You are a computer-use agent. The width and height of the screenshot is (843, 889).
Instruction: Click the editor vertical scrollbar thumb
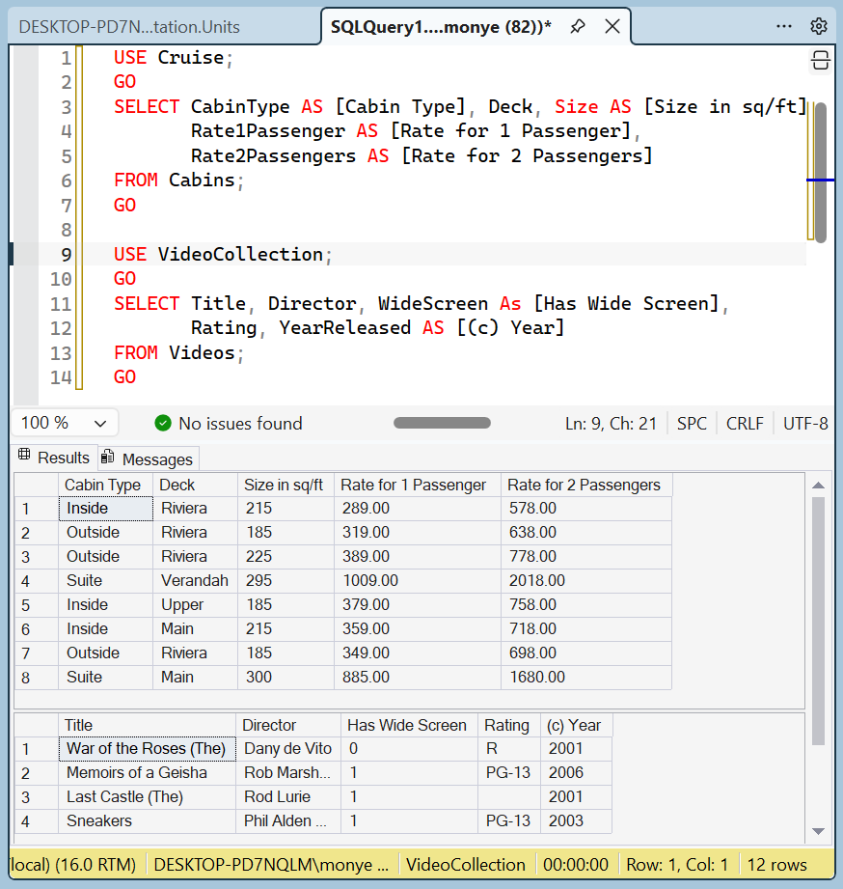coord(821,173)
